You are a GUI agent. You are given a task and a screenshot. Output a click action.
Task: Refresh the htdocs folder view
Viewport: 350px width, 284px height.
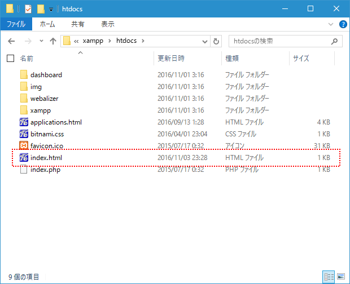point(216,41)
